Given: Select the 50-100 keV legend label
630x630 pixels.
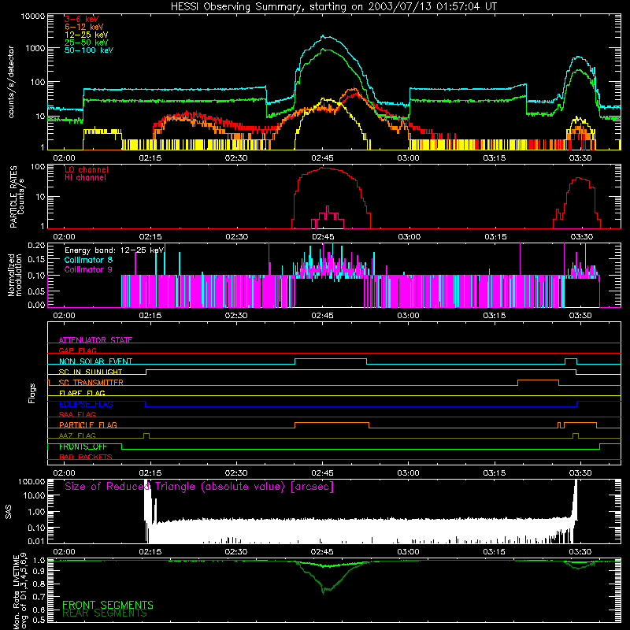Looking at the screenshot, I should click(x=89, y=50).
